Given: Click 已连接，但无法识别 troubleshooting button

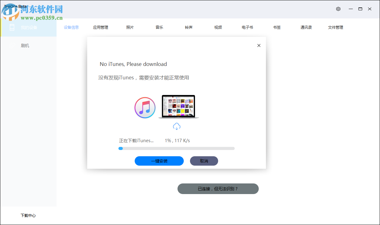Looking at the screenshot, I should click(x=218, y=189).
